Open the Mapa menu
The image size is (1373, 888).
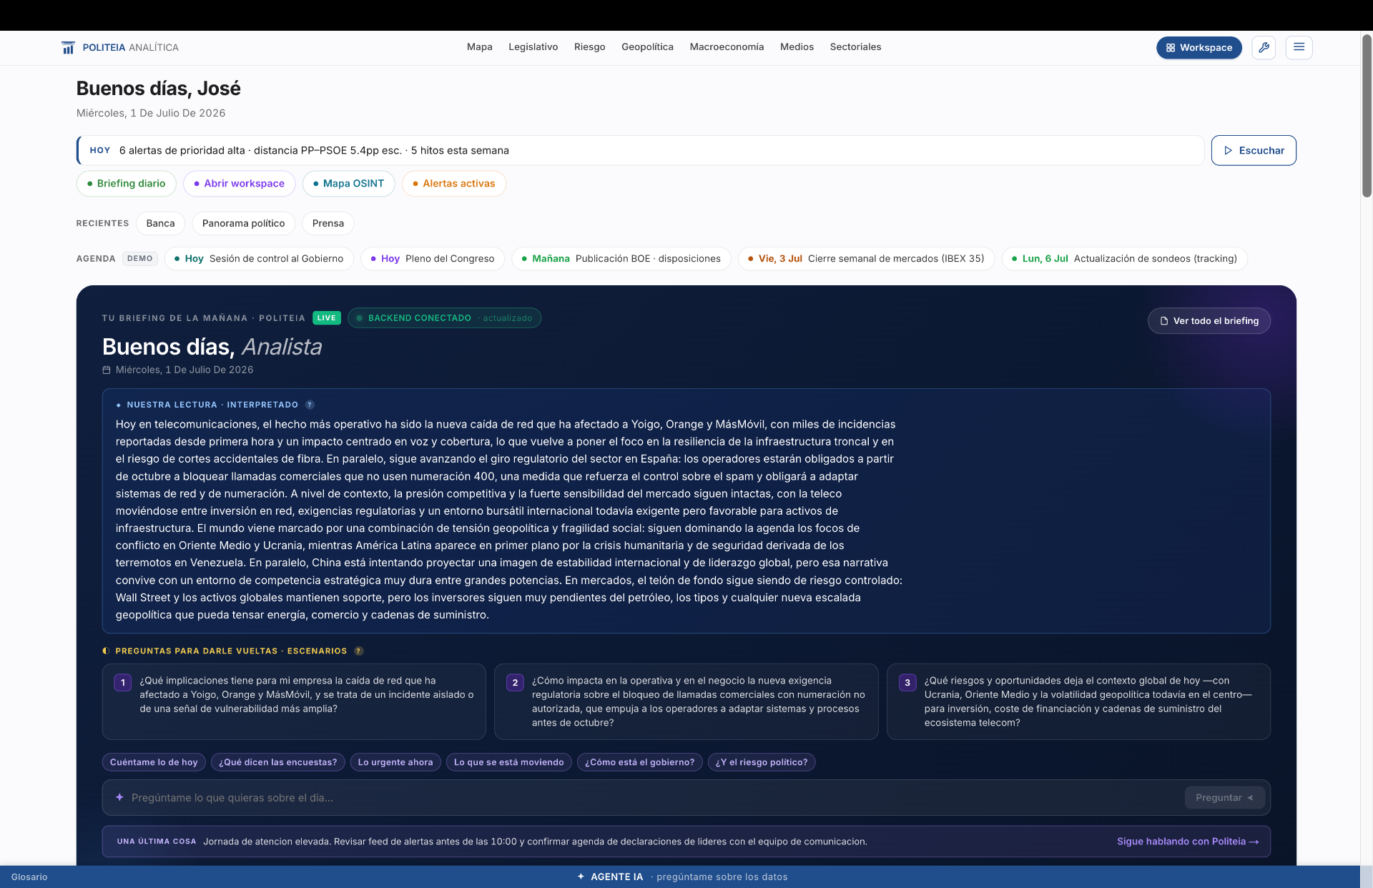(479, 46)
